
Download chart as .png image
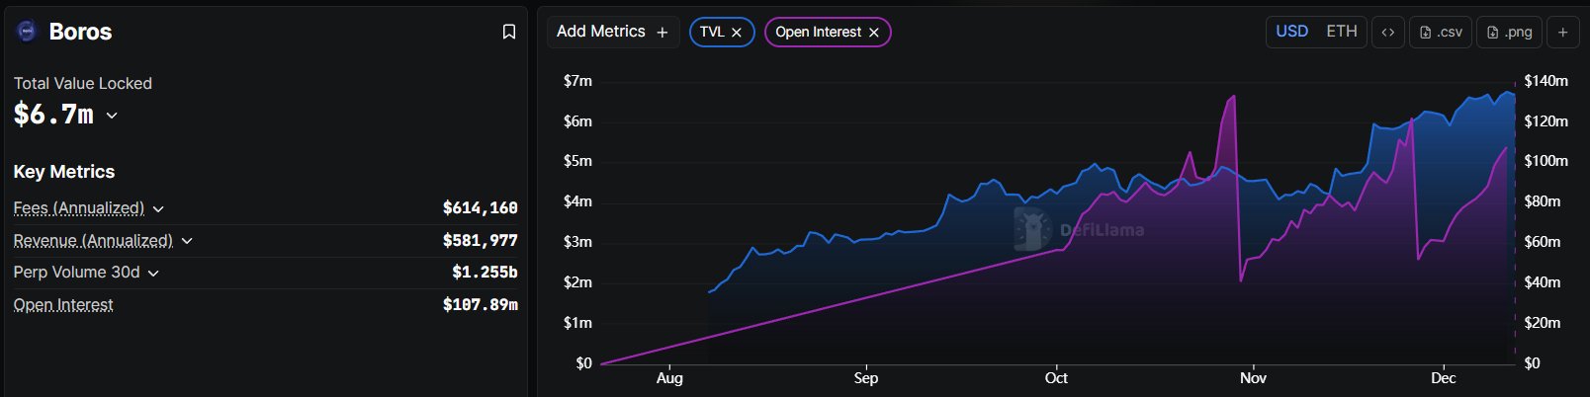coord(1510,32)
